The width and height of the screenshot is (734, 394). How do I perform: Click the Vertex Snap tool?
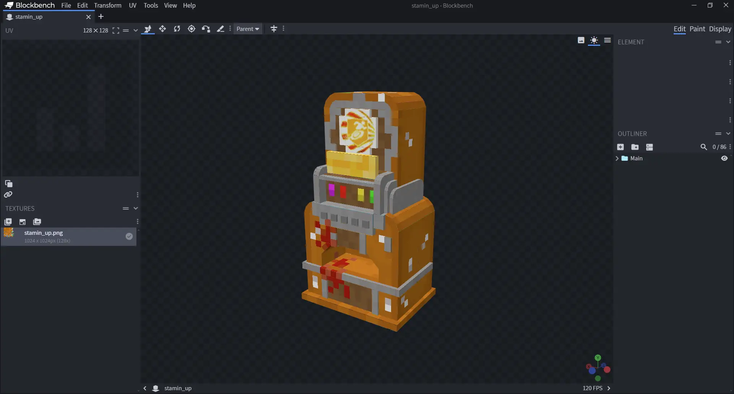[x=206, y=29]
